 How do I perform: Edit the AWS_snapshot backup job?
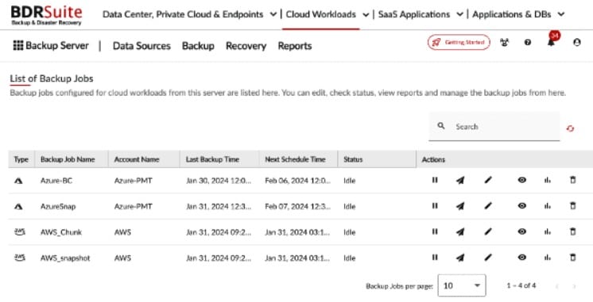pos(488,258)
